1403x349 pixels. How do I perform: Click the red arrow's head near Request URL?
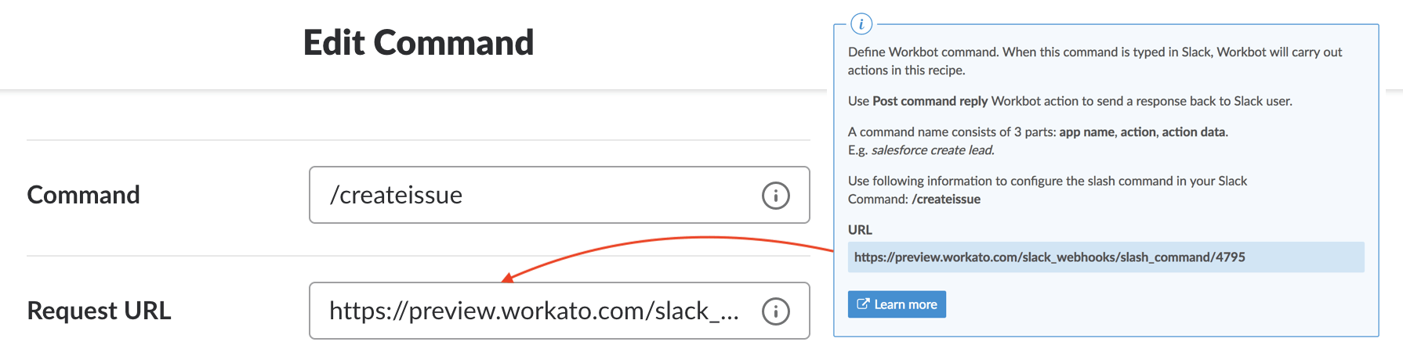(508, 278)
